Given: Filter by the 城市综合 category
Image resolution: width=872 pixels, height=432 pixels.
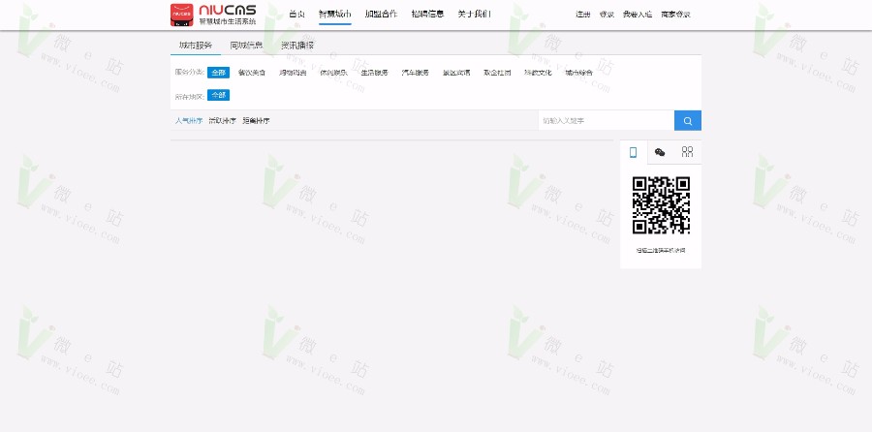Looking at the screenshot, I should click(x=579, y=73).
